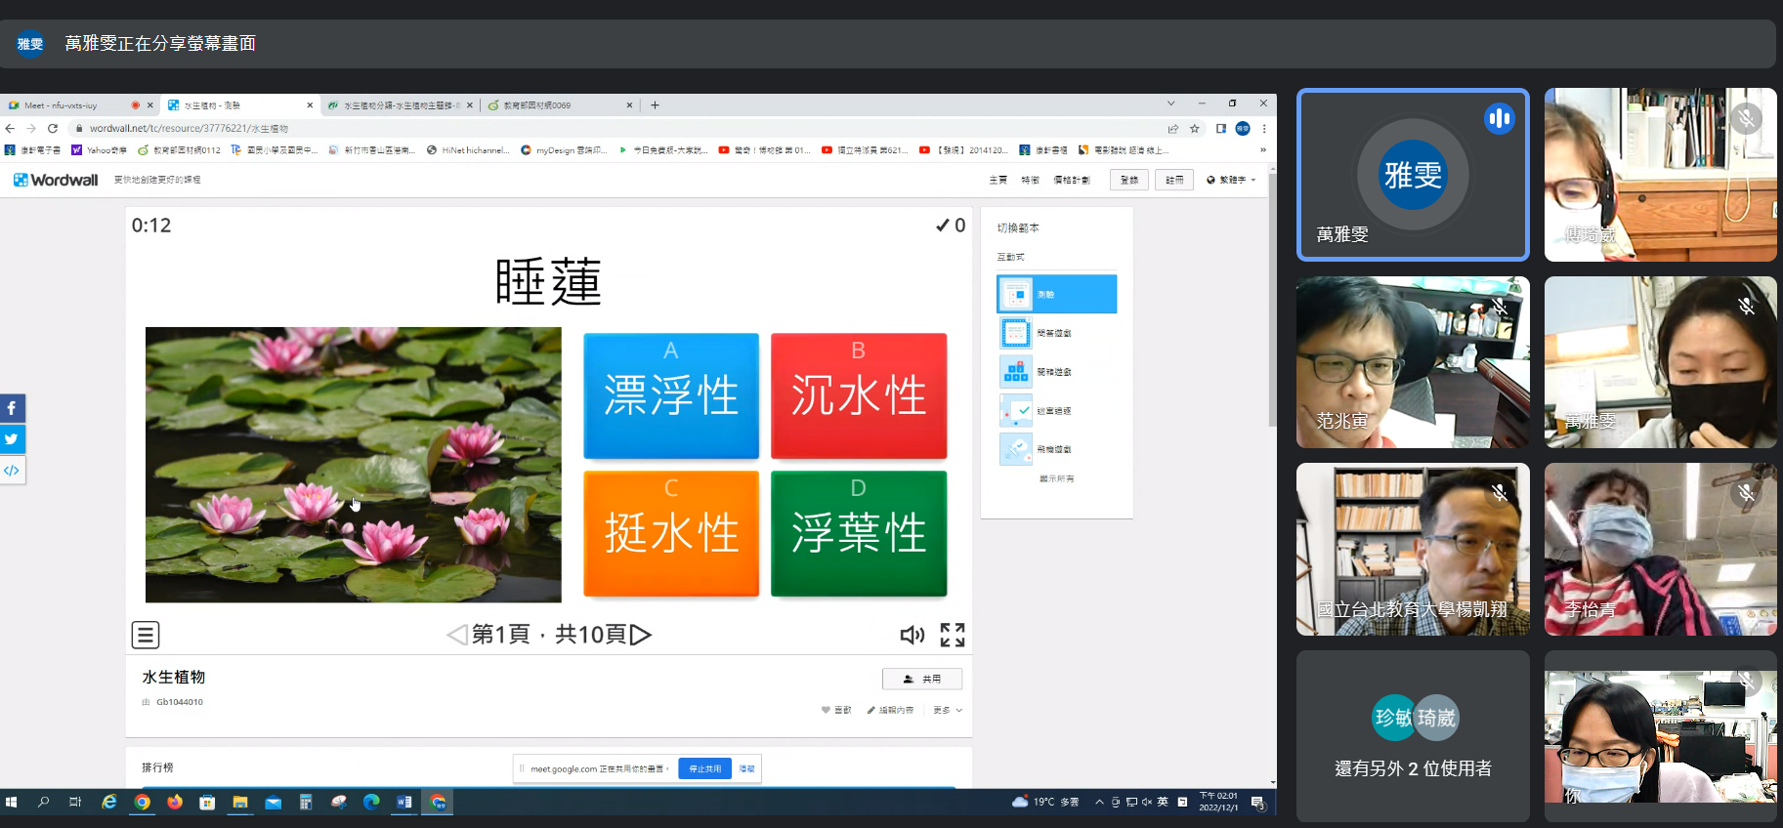Click the 喜歡 heart to like

coord(836,710)
